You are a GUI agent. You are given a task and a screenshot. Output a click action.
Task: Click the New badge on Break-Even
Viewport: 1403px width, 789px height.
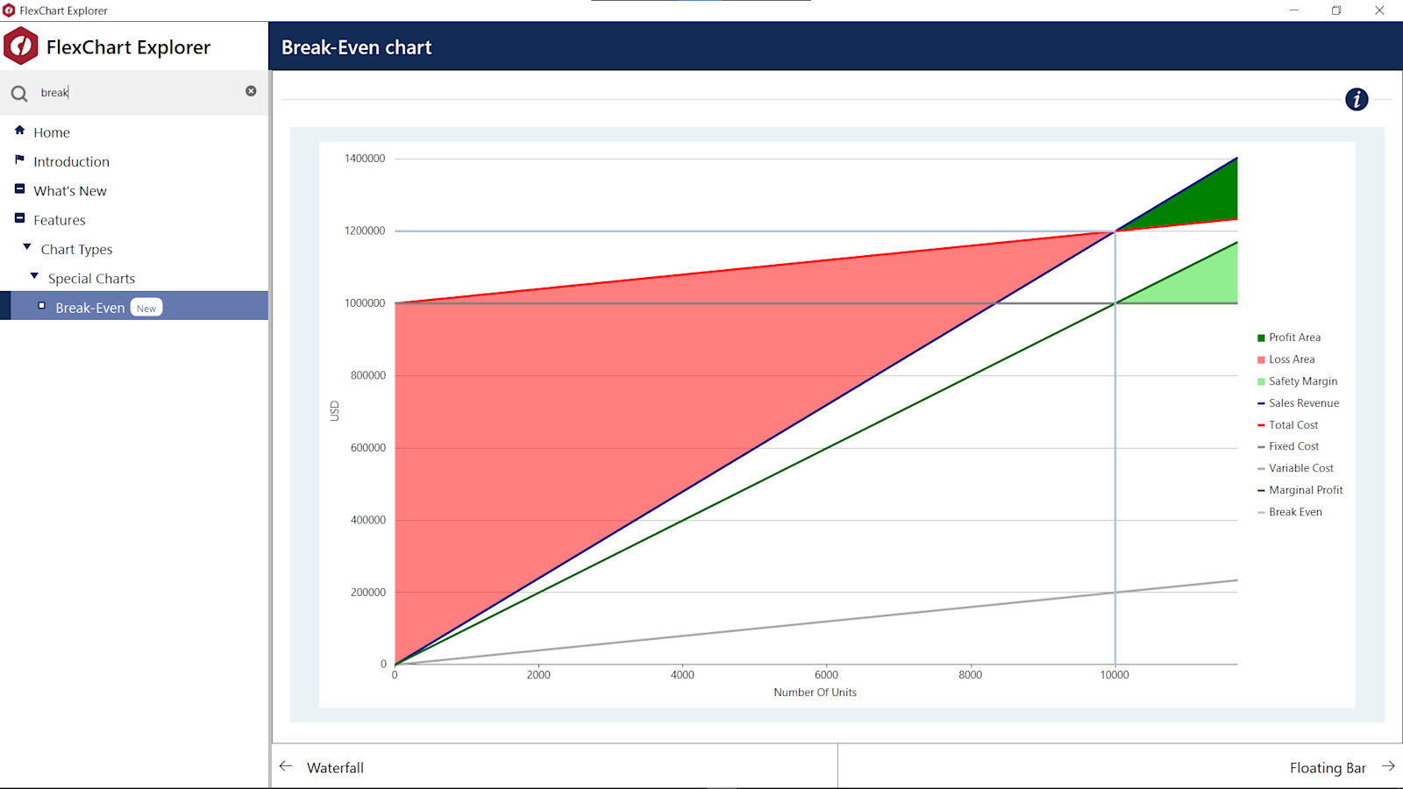click(146, 308)
